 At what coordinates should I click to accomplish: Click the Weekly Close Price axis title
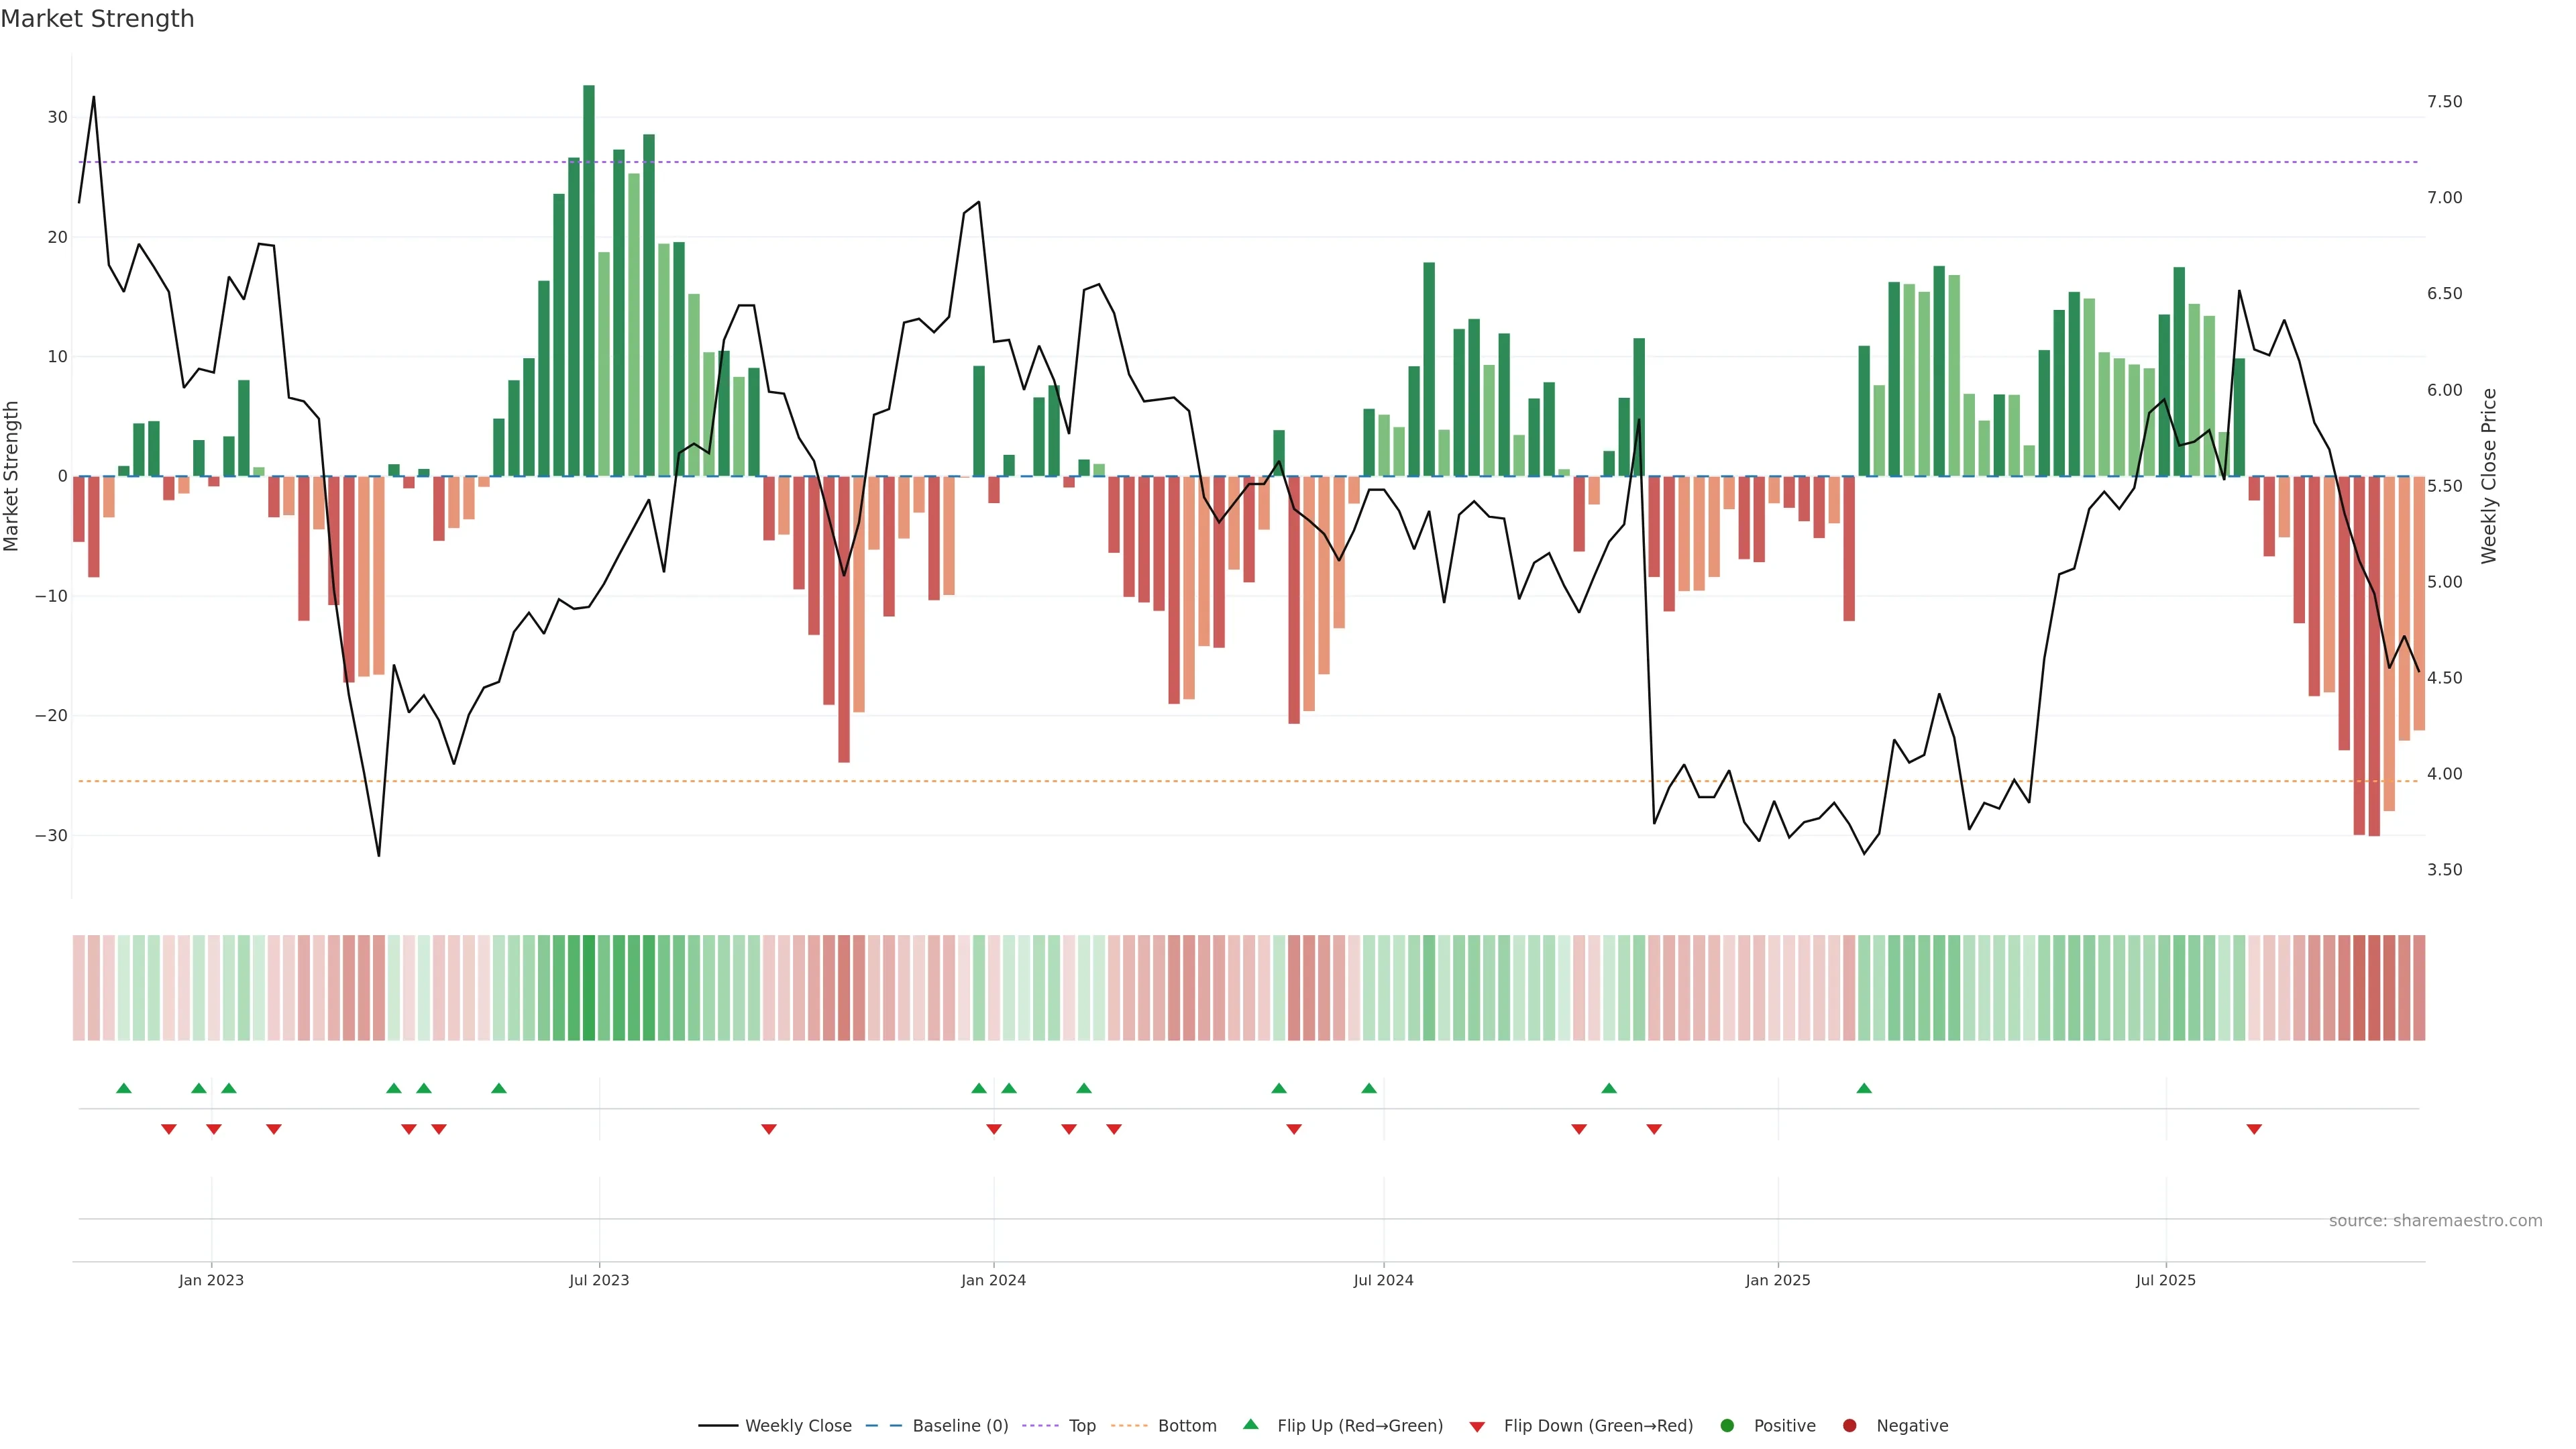click(2489, 476)
